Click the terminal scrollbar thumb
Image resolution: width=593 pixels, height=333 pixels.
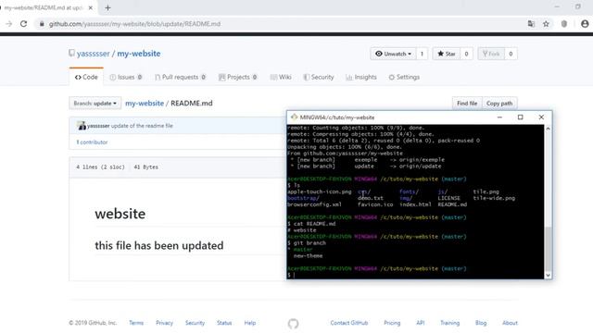click(548, 249)
